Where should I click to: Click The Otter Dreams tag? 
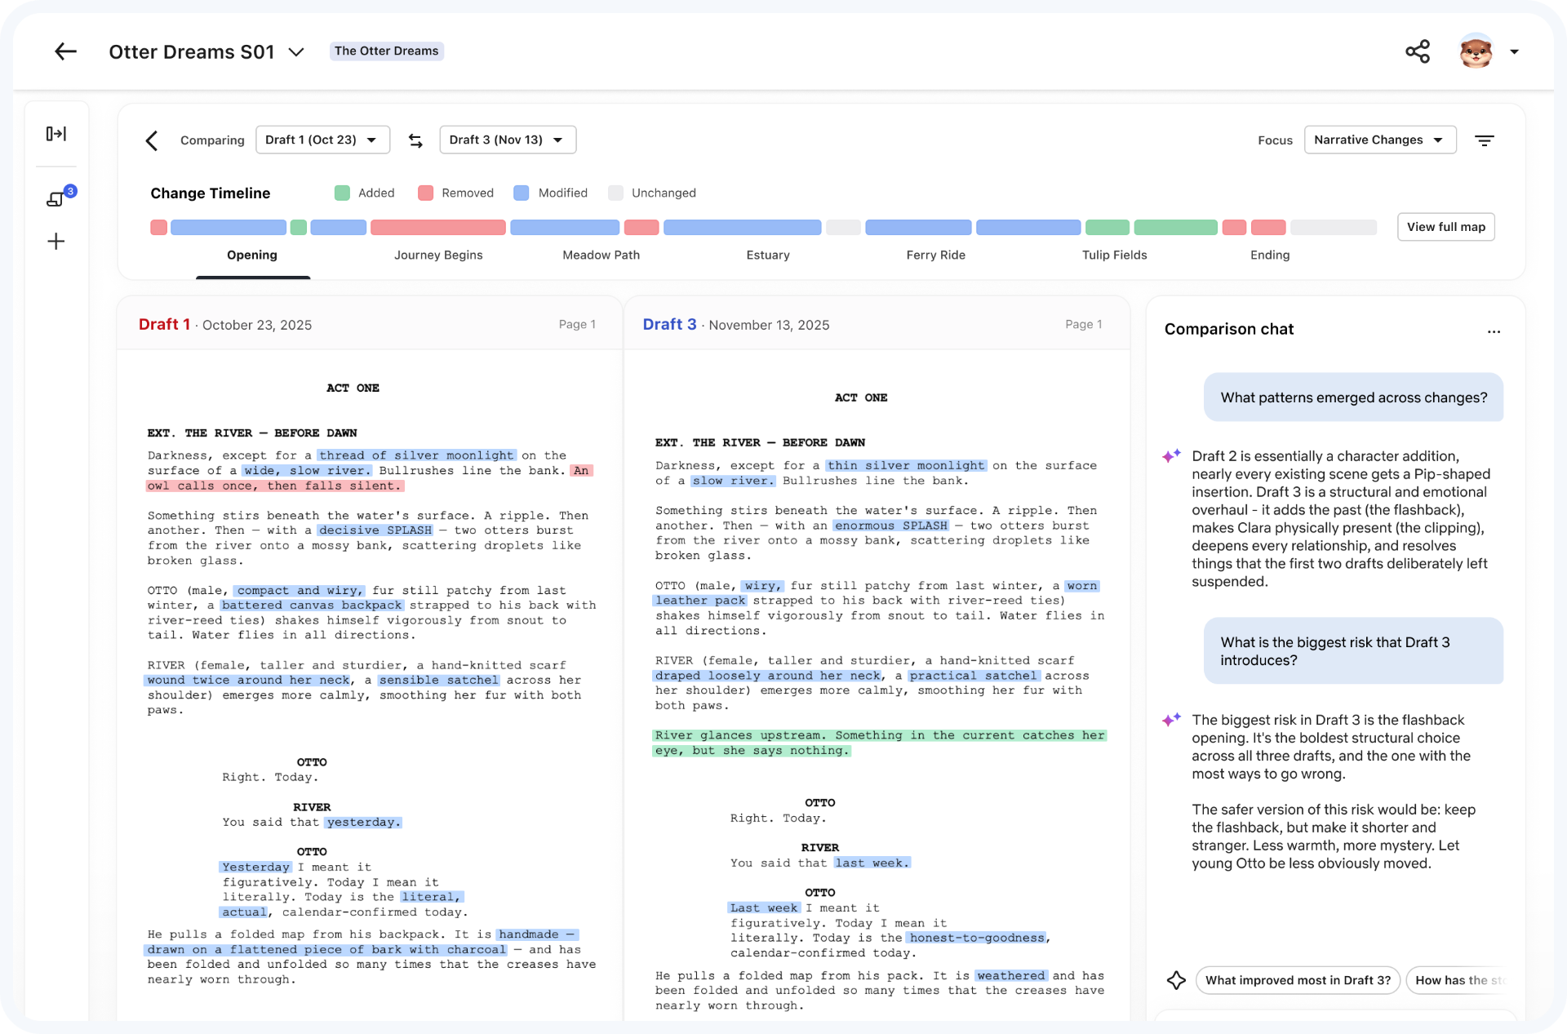[386, 51]
